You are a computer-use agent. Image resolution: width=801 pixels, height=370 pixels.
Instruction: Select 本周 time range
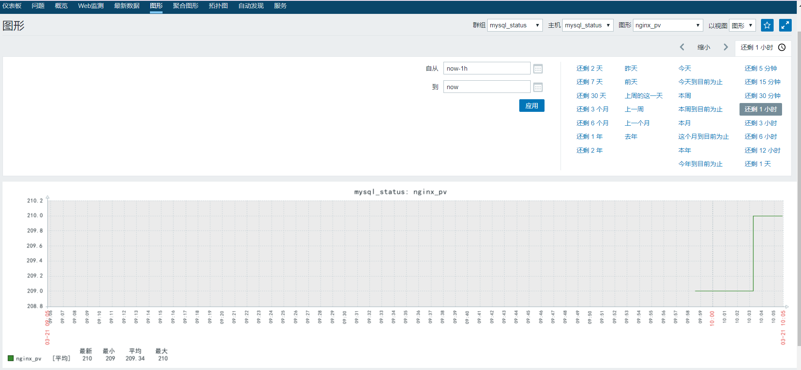click(685, 96)
